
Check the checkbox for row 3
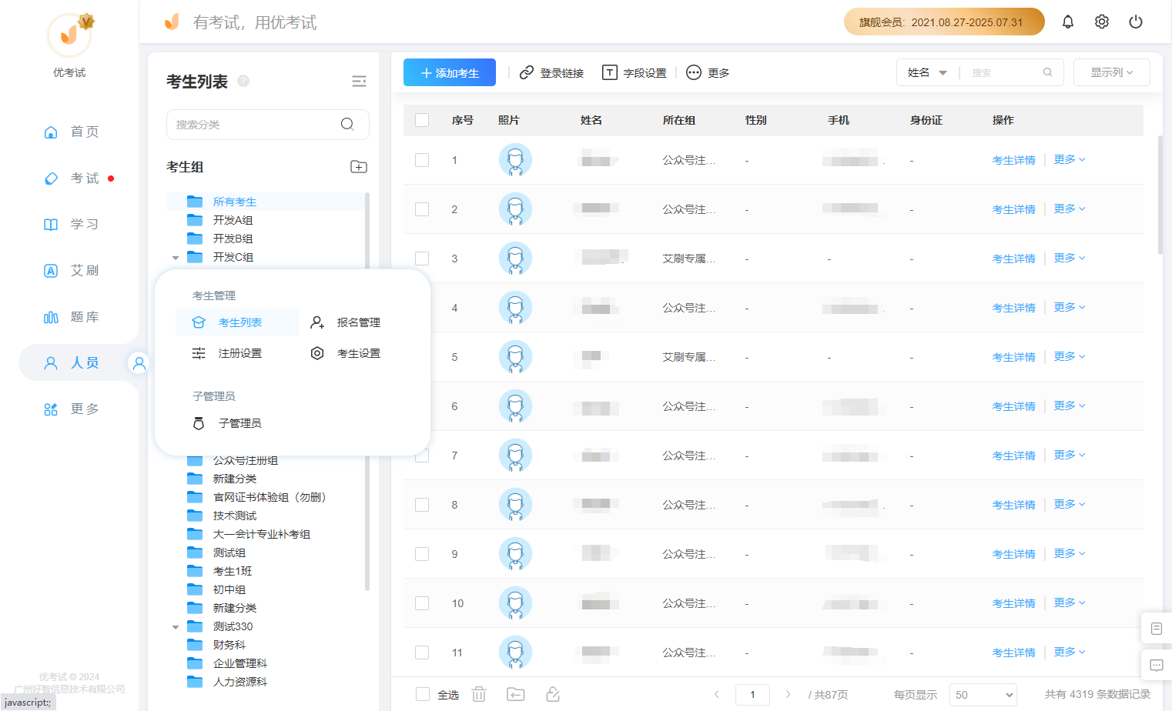coord(422,259)
